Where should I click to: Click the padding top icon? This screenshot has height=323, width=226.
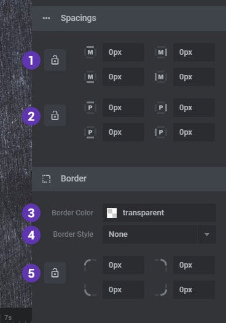[90, 108]
